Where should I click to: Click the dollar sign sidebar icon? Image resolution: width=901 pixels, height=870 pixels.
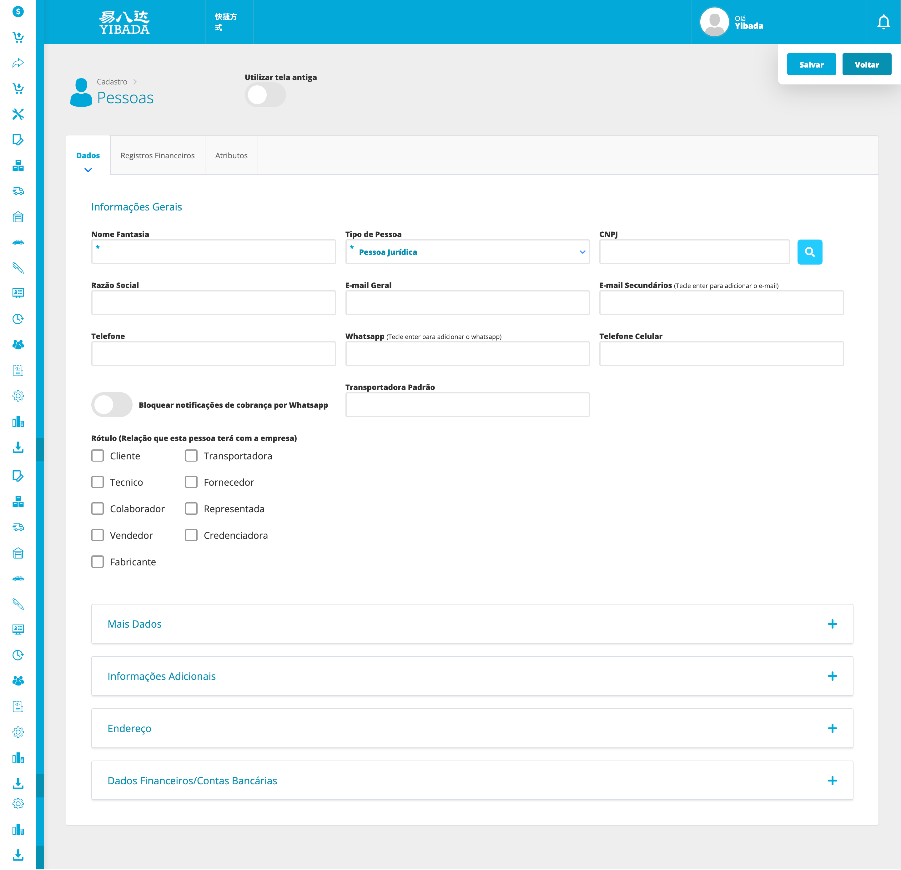[18, 12]
